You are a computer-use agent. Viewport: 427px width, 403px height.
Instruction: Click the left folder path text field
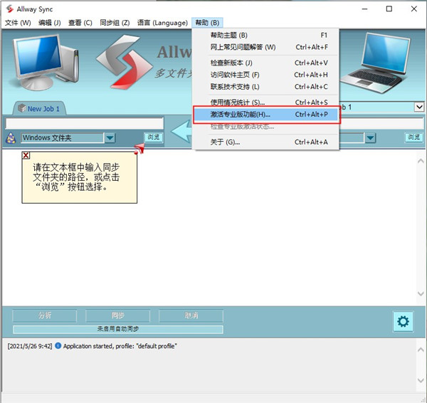[x=84, y=123]
